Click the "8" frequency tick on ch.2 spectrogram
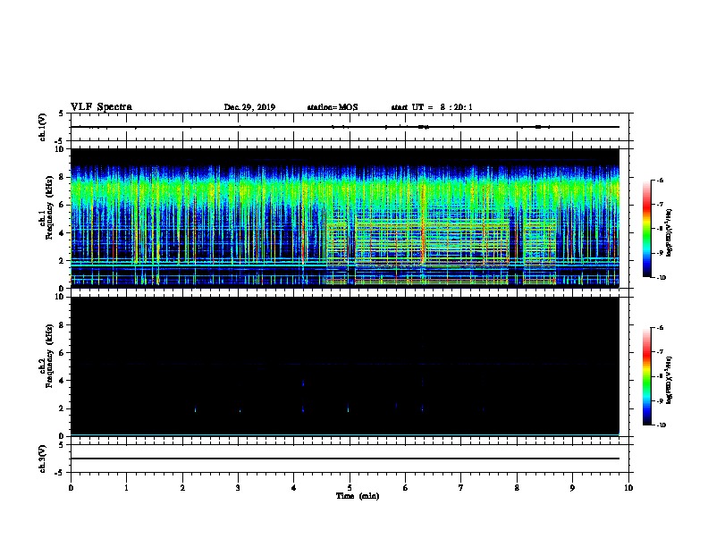This screenshot has height=547, width=708. (x=62, y=325)
